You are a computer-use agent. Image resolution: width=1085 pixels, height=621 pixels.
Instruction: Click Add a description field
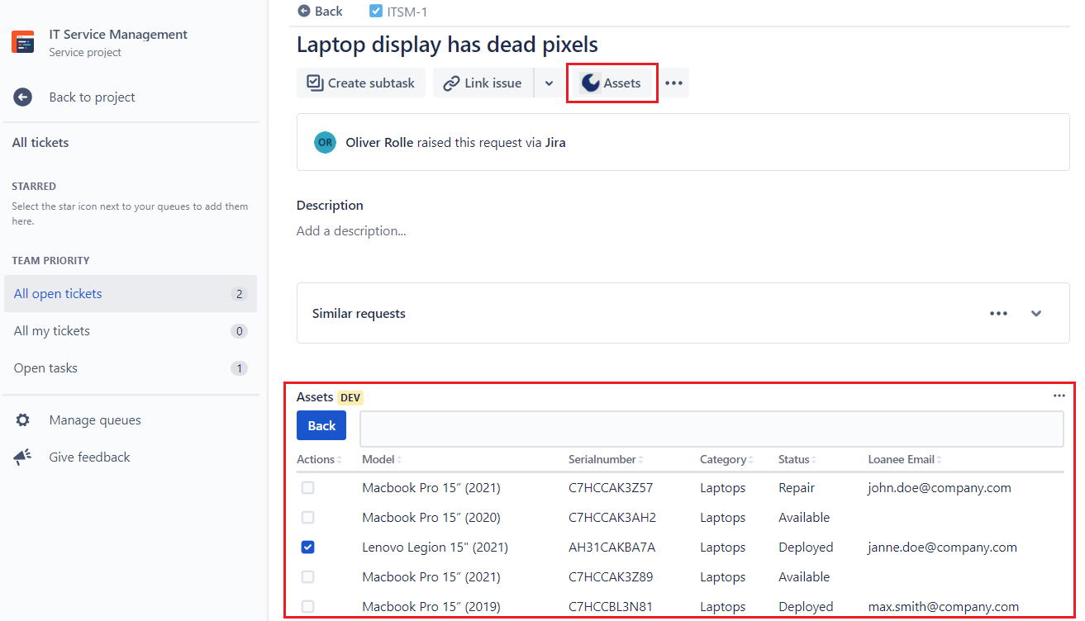point(351,231)
